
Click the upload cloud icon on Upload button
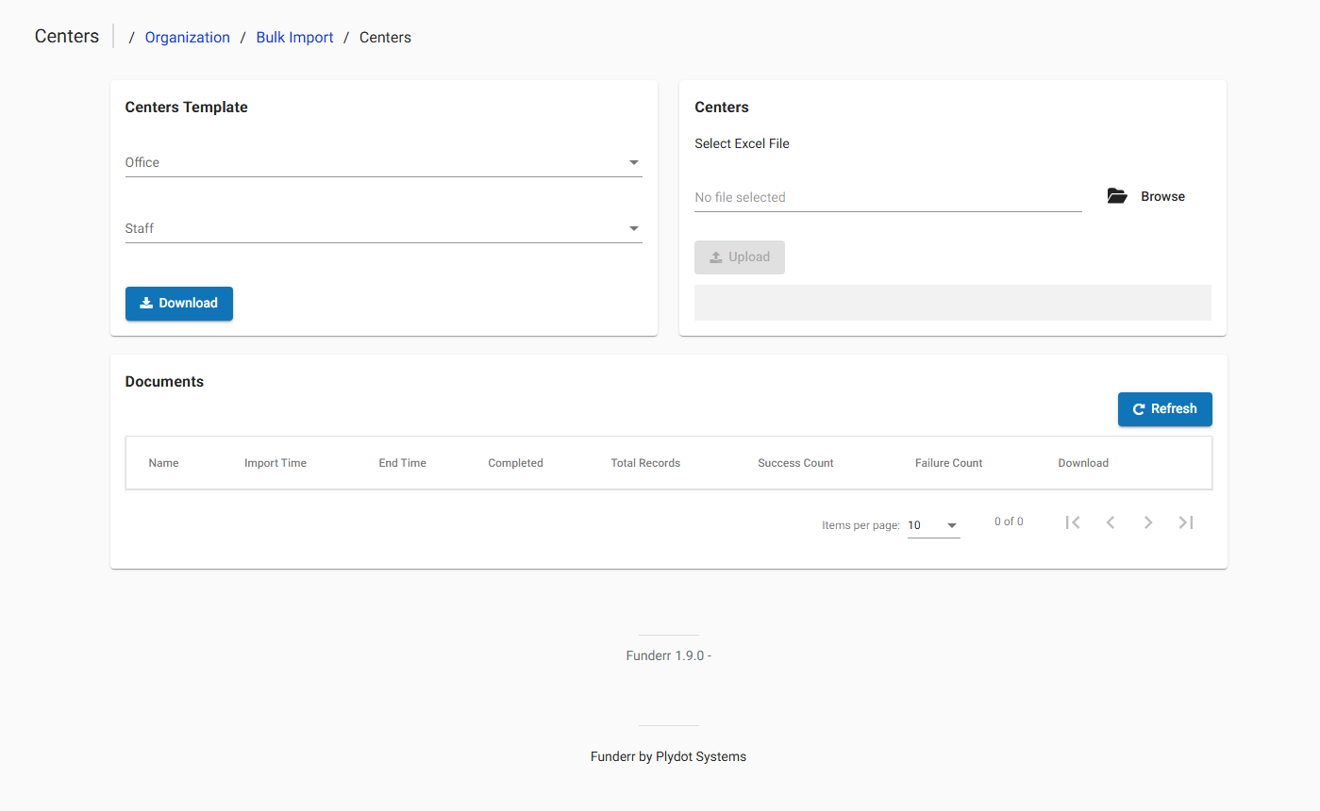pos(716,257)
